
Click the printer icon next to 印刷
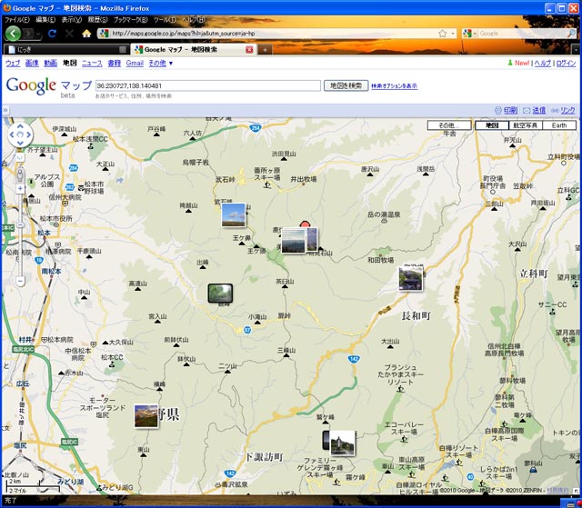pos(498,110)
